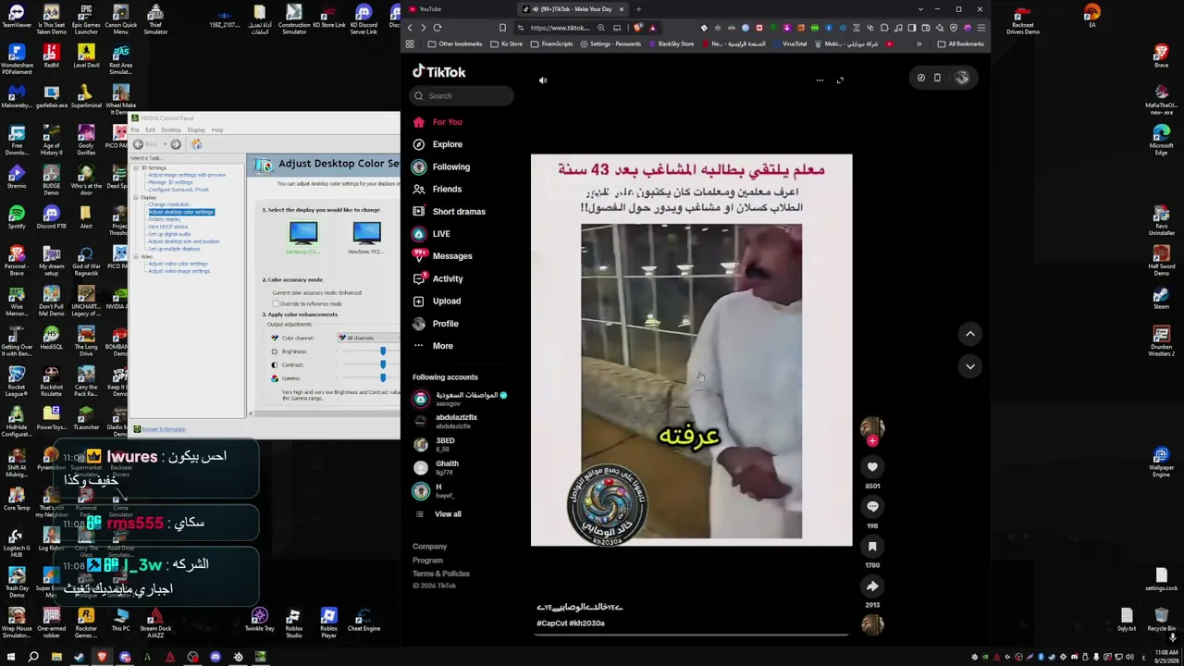Show hidden bookmarks overflow chevron
This screenshot has width=1184, height=666.
coord(919,43)
